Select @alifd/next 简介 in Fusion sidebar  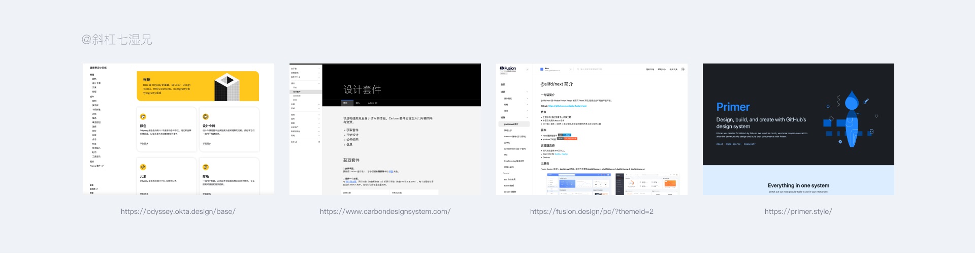pyautogui.click(x=514, y=124)
